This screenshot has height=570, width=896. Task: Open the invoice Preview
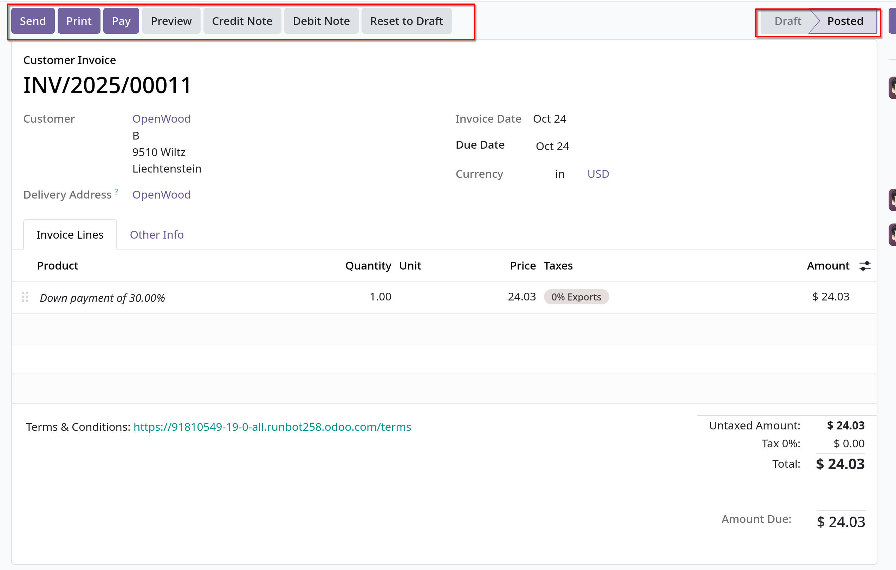pos(171,21)
